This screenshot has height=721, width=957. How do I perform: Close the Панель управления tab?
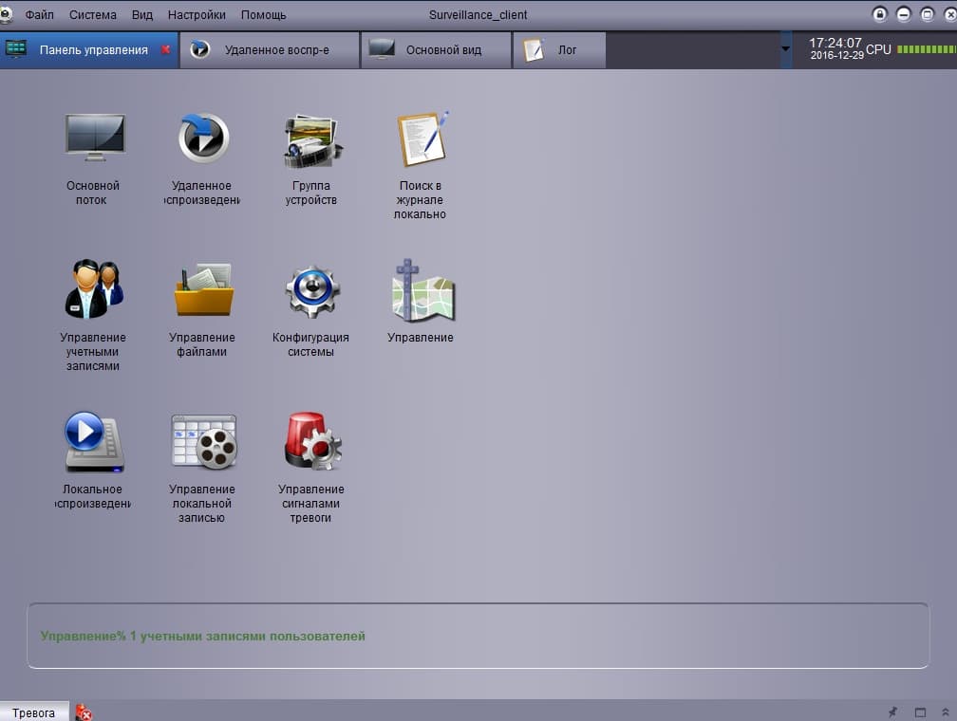point(165,49)
